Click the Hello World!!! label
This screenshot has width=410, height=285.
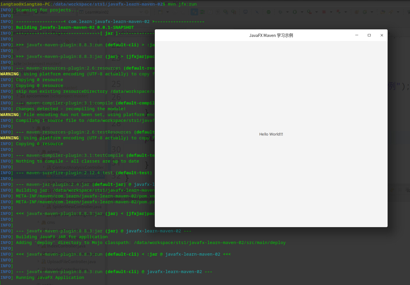click(271, 134)
